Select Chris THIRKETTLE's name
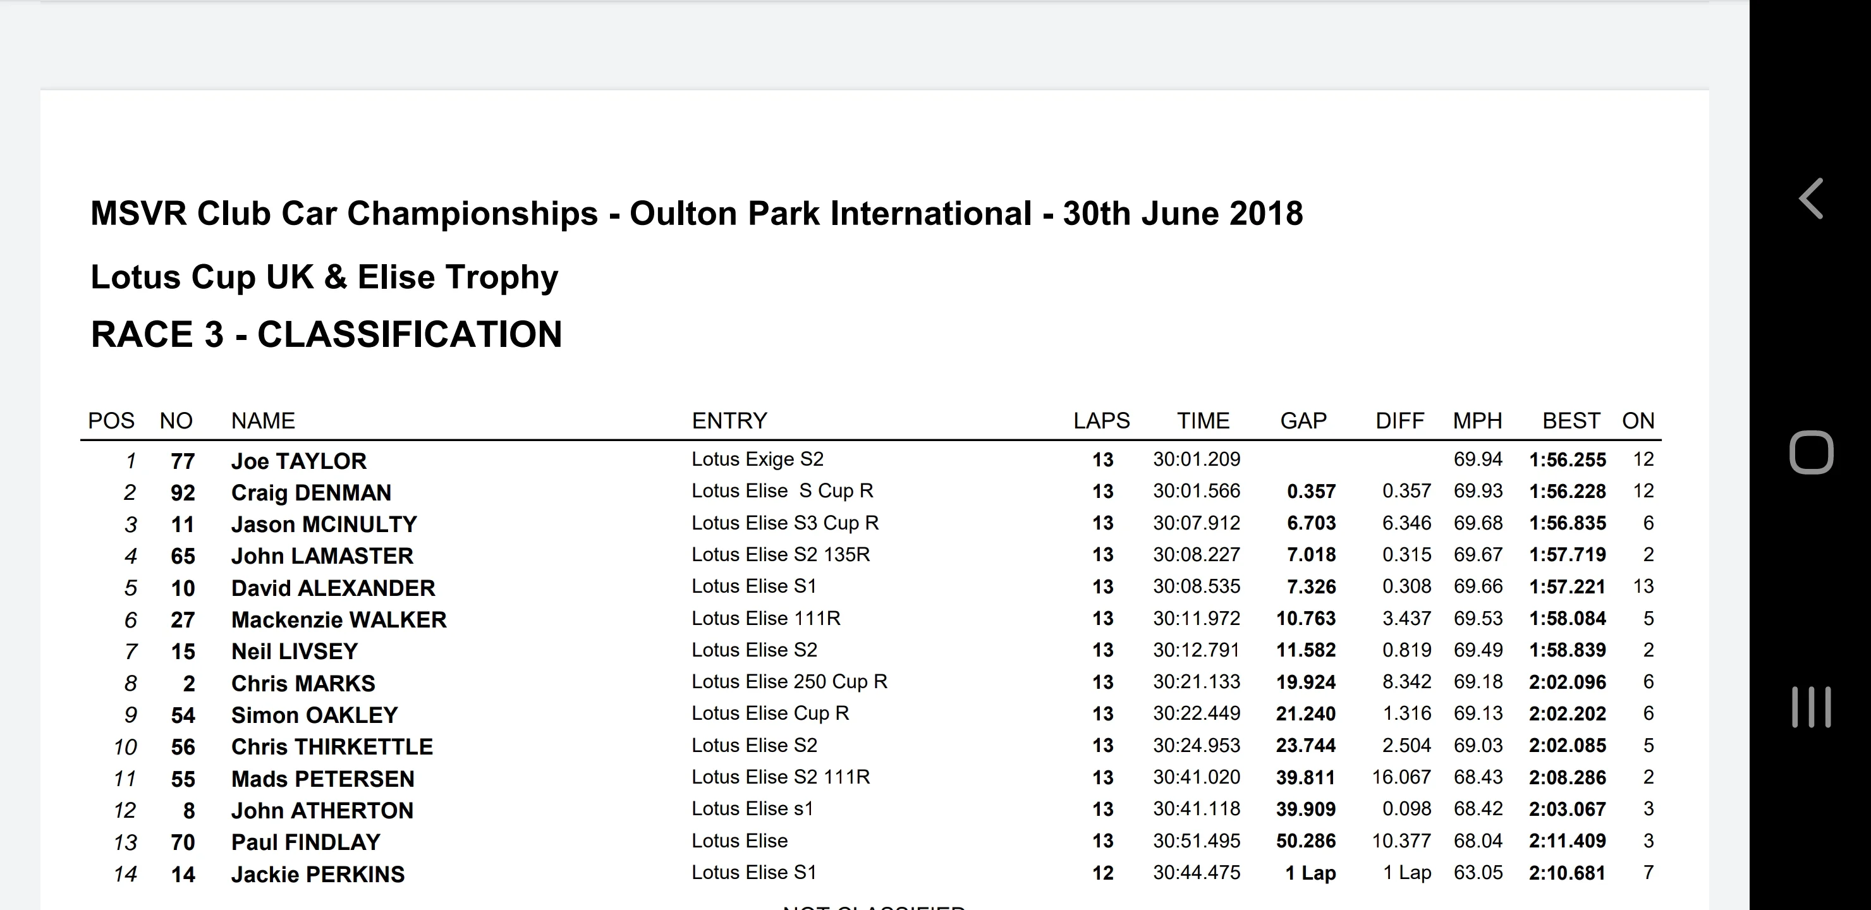 332,746
